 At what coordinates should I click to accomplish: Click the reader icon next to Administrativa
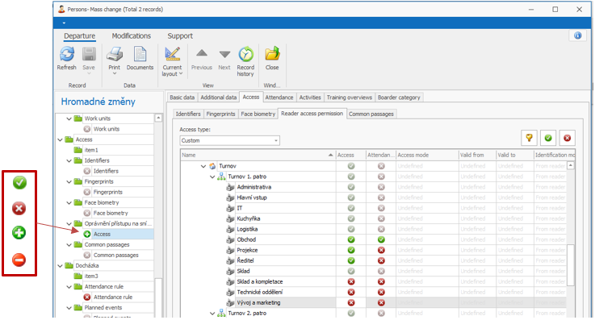(x=230, y=188)
